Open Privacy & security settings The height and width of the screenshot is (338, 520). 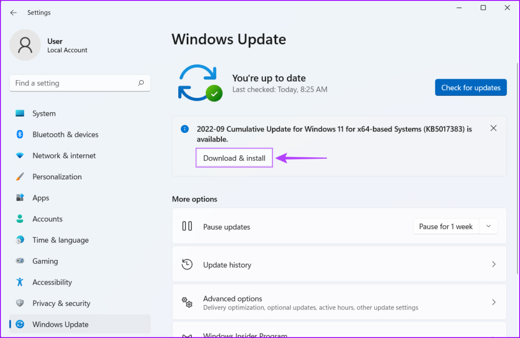[80, 303]
